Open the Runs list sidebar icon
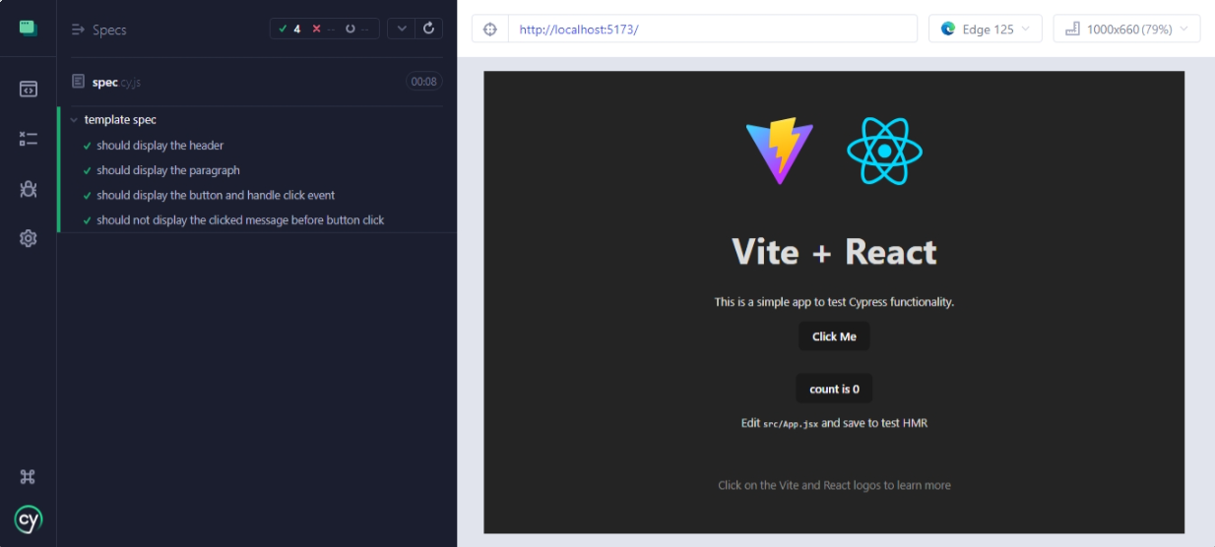Viewport: 1215px width, 547px height. (28, 139)
